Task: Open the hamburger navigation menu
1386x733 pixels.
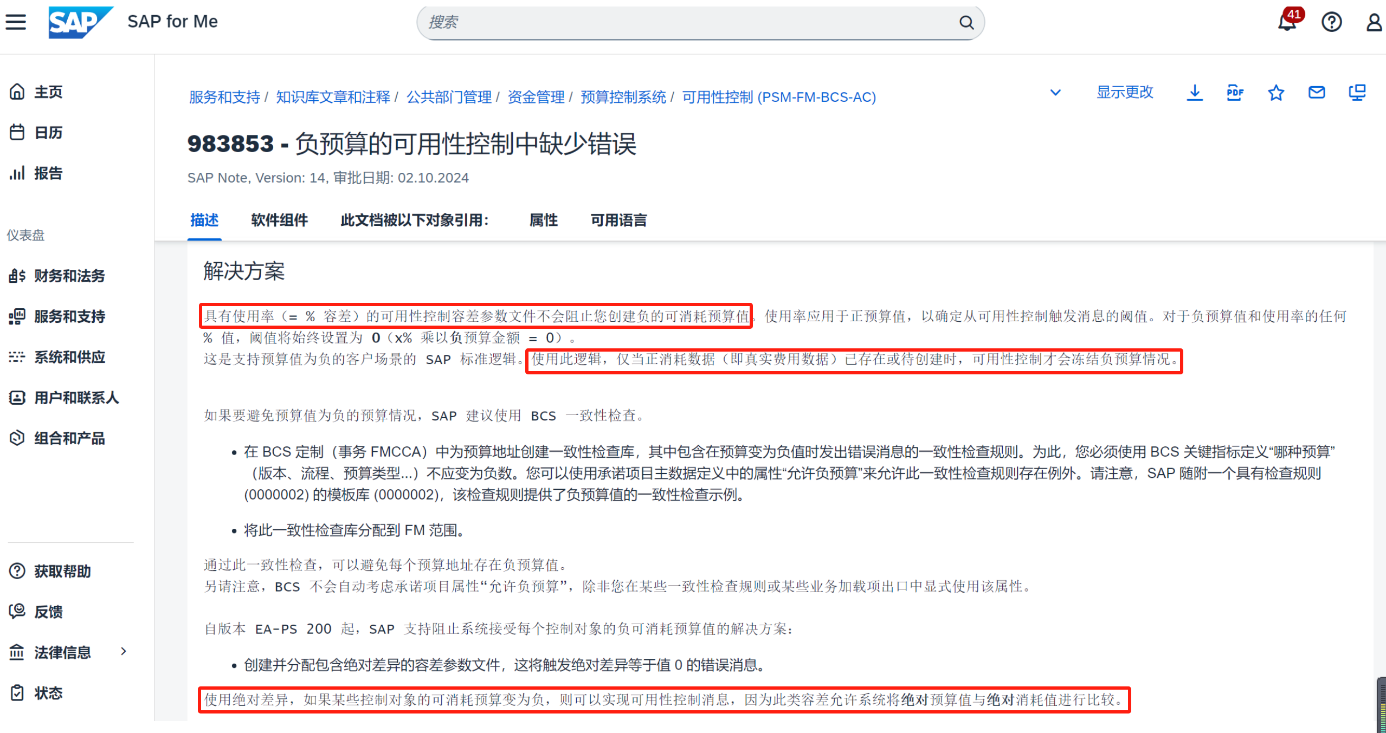Action: 16,22
